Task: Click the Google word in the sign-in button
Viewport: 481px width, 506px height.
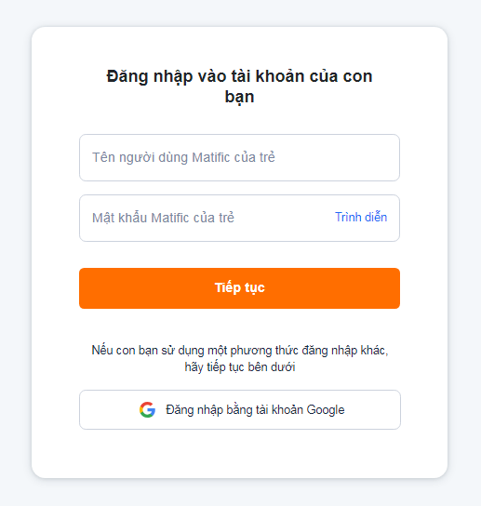Action: (x=326, y=410)
